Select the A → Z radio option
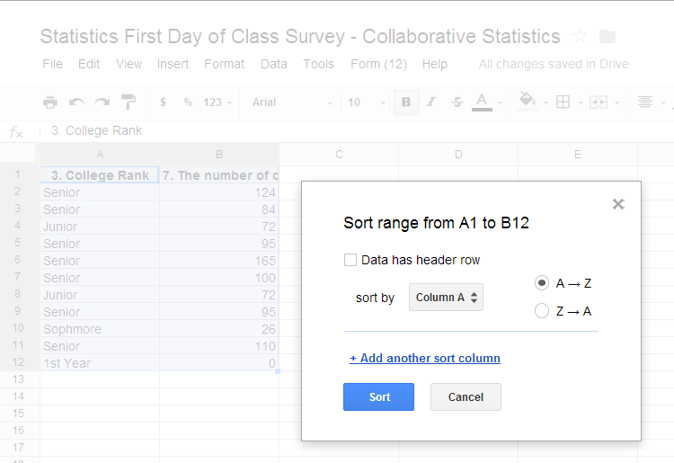Image resolution: width=674 pixels, height=463 pixels. click(542, 283)
